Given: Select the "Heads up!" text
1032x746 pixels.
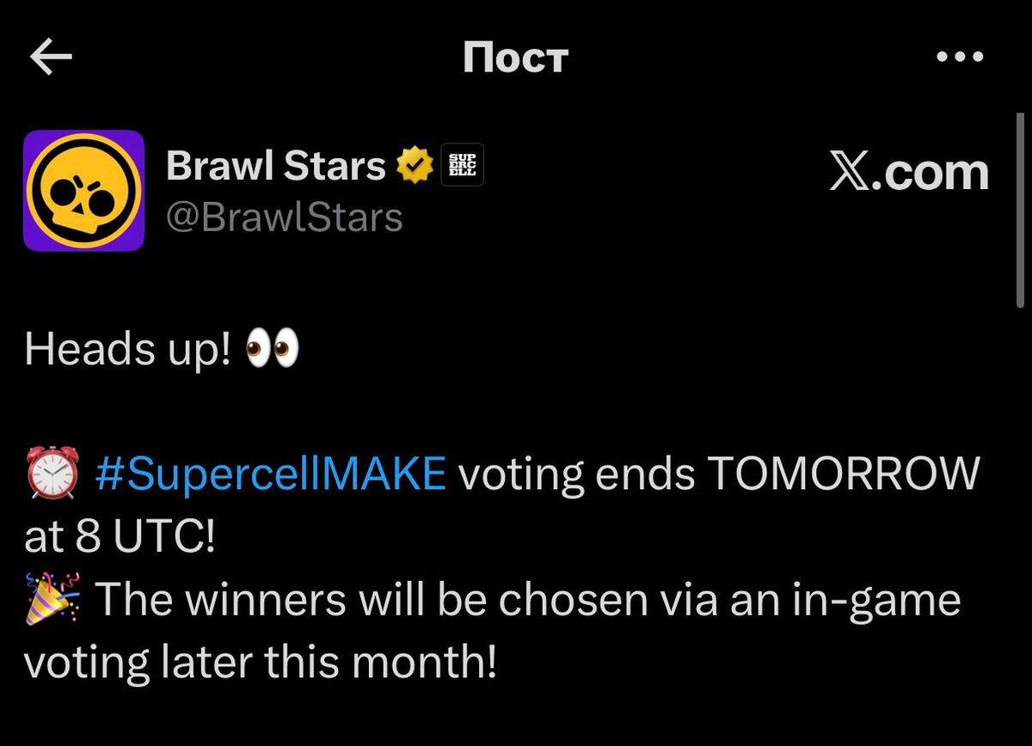Looking at the screenshot, I should 127,350.
